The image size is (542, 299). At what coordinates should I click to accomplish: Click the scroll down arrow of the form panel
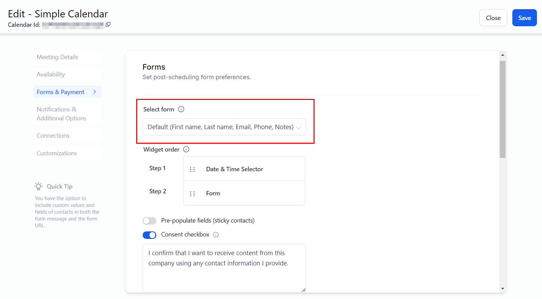coord(503,289)
